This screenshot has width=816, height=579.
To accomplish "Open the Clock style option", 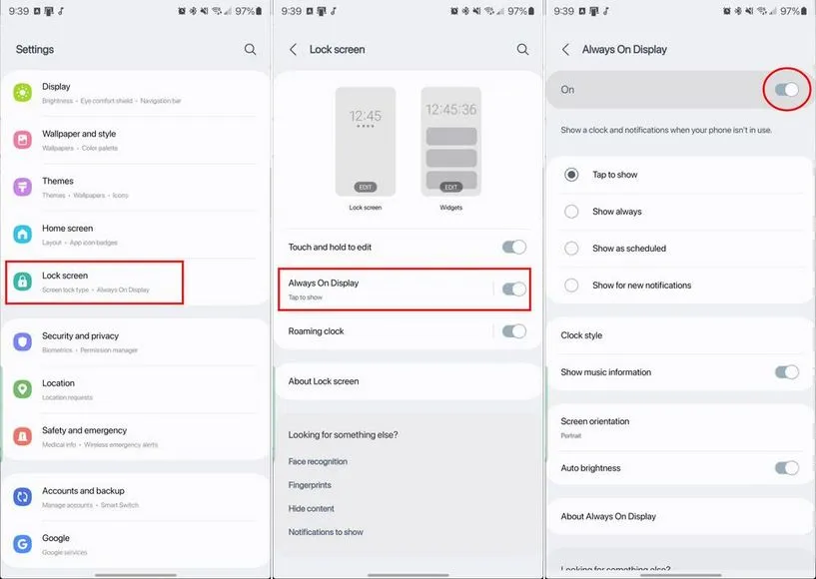I will (581, 335).
